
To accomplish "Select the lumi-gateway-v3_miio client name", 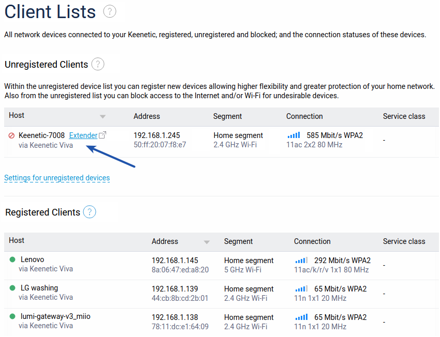I will pyautogui.click(x=55, y=316).
